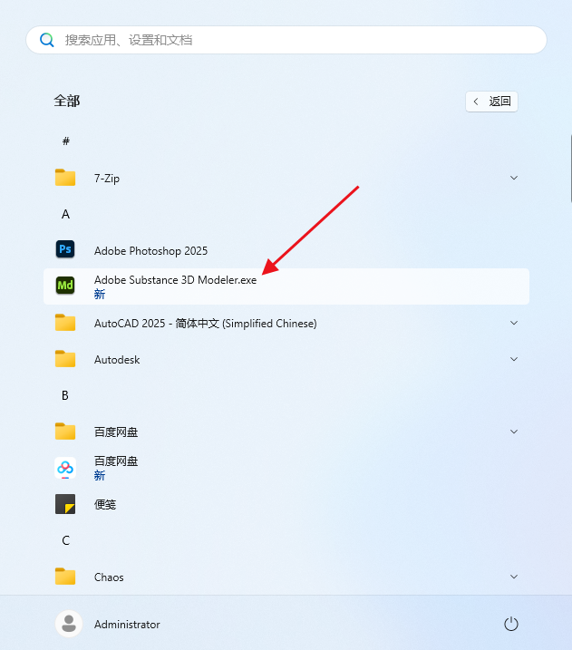Screen dimensions: 572x650
Task: Open the AutoCAD 2025 folder icon
Action: pyautogui.click(x=65, y=323)
